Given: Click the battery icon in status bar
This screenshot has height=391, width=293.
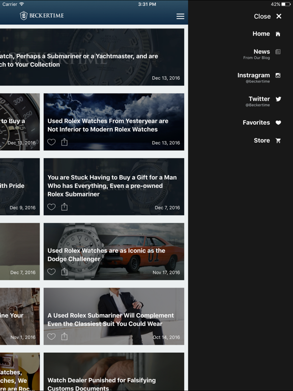Looking at the screenshot, I should click(x=286, y=4).
